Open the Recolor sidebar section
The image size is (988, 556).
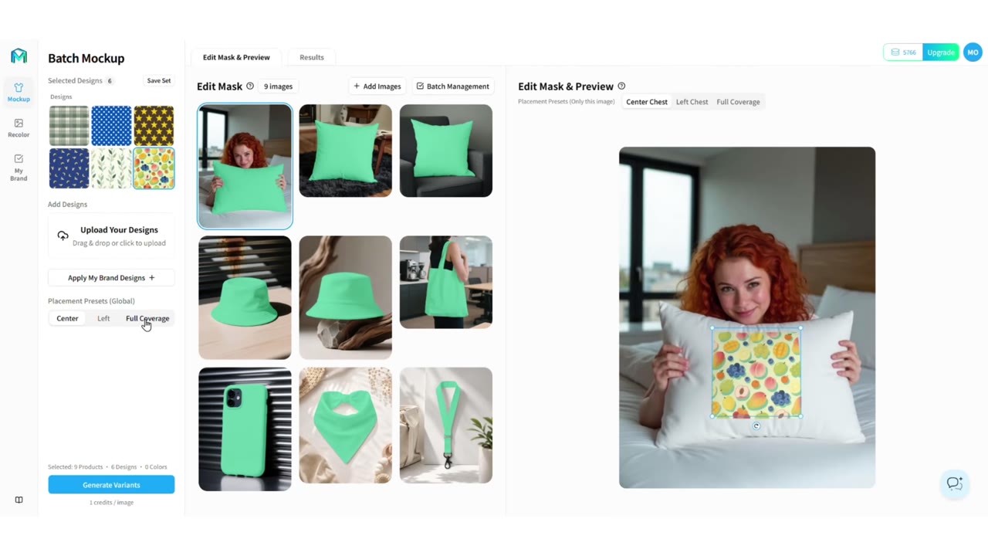click(19, 127)
